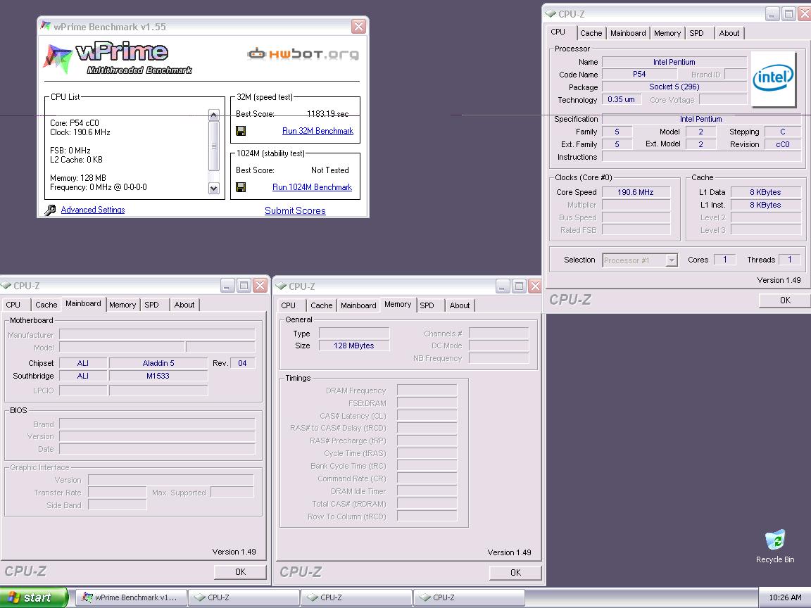This screenshot has width=811, height=608.
Task: Click the Core Speed 190.6 MHz field
Action: 636,192
